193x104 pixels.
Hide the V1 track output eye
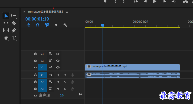[58, 68]
